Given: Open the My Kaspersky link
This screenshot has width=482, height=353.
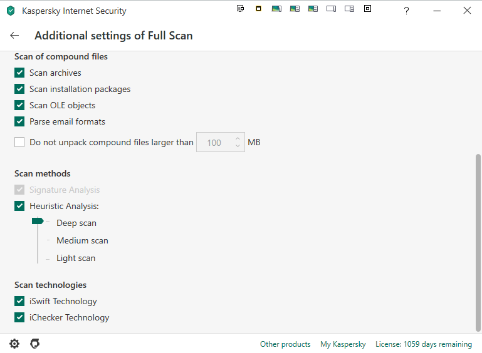Looking at the screenshot, I should pos(343,344).
